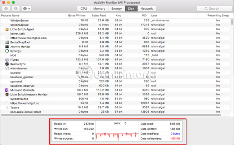
Task: Switch to the Energy tab
Action: tap(117, 9)
